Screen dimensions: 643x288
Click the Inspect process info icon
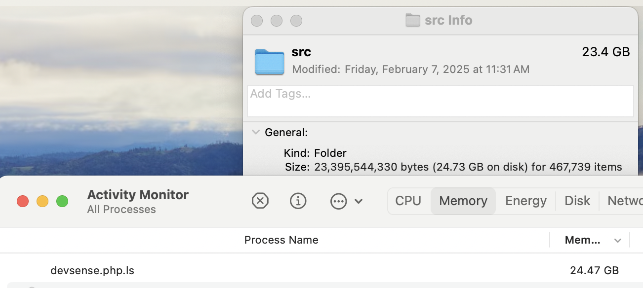pyautogui.click(x=298, y=201)
